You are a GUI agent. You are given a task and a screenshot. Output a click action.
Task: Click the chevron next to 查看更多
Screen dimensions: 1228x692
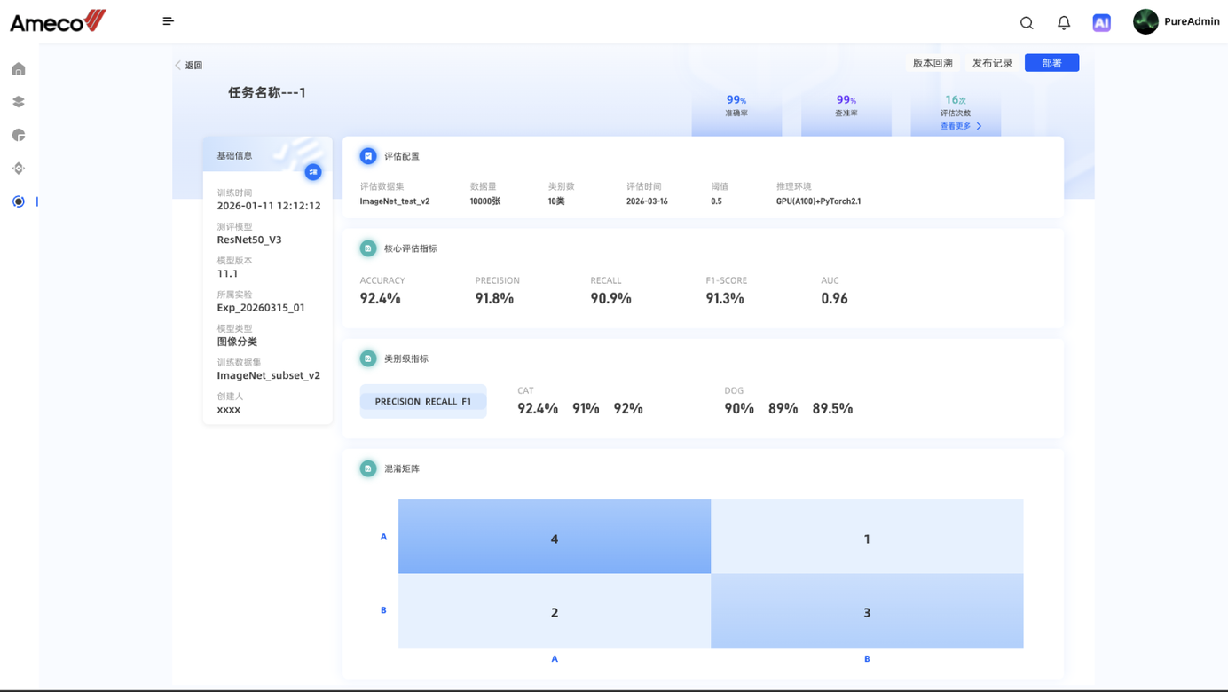click(979, 126)
